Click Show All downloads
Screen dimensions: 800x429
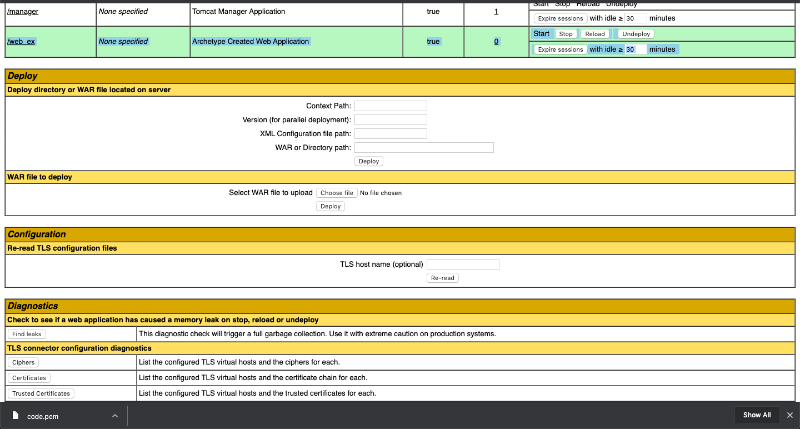coord(757,415)
